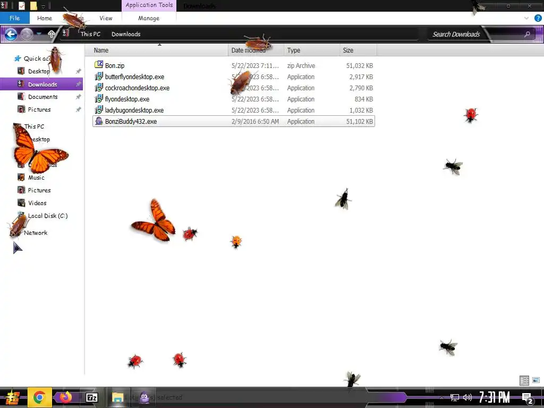Viewport: 544px width, 408px height.
Task: Sort by the Size column header
Action: click(x=358, y=50)
